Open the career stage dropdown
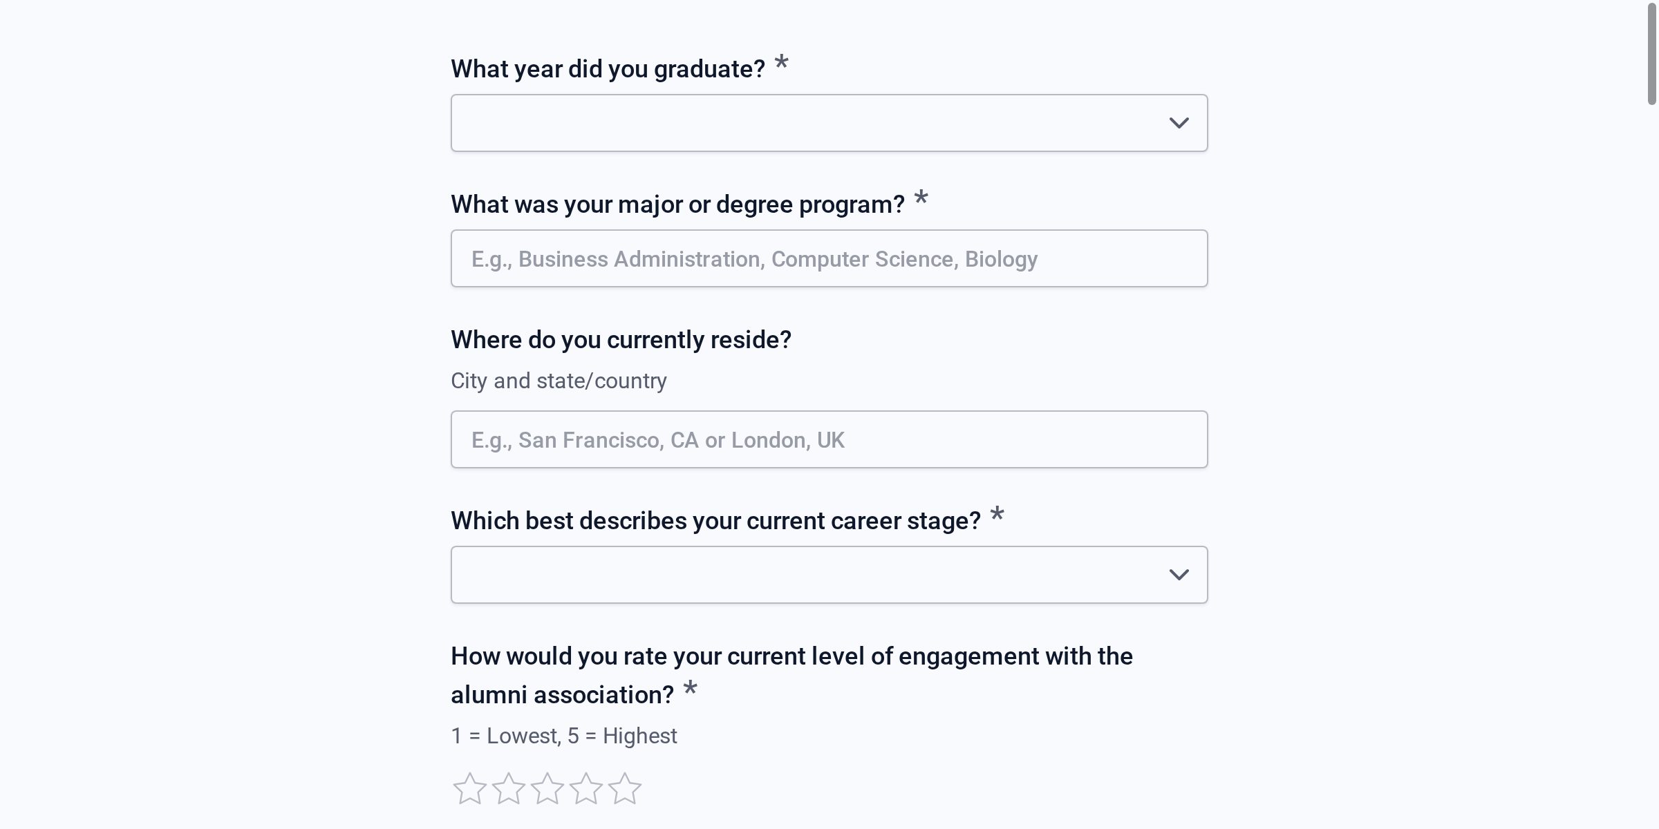The image size is (1659, 829). coord(828,574)
